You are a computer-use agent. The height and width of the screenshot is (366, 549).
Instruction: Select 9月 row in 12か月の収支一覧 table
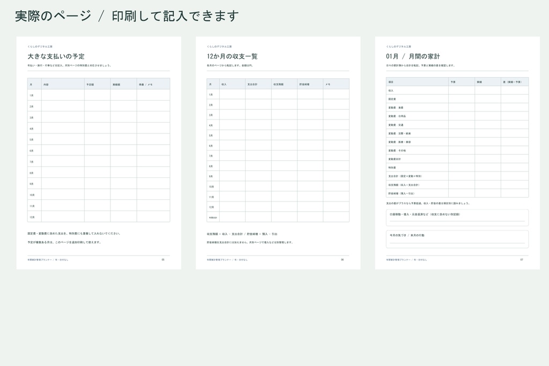[278, 176]
